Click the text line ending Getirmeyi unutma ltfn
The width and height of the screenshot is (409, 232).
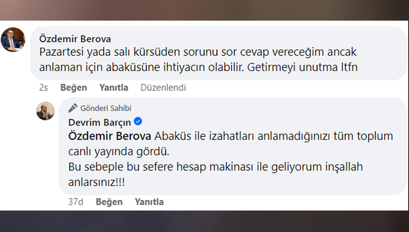click(x=199, y=67)
